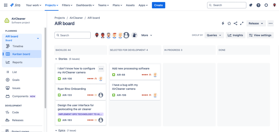Click the blue Create button
The width and height of the screenshot is (279, 132).
click(x=158, y=5)
